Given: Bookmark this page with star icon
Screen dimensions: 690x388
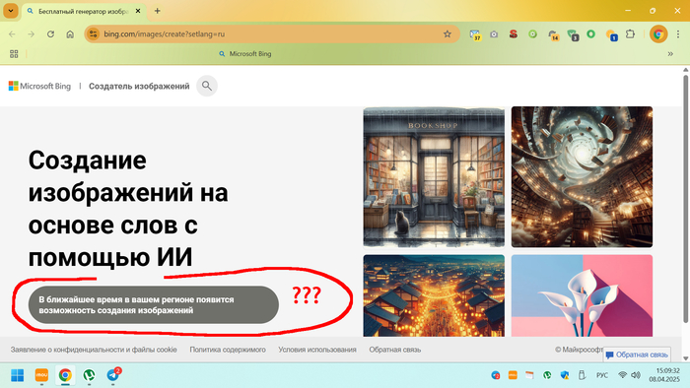Looking at the screenshot, I should (x=448, y=33).
